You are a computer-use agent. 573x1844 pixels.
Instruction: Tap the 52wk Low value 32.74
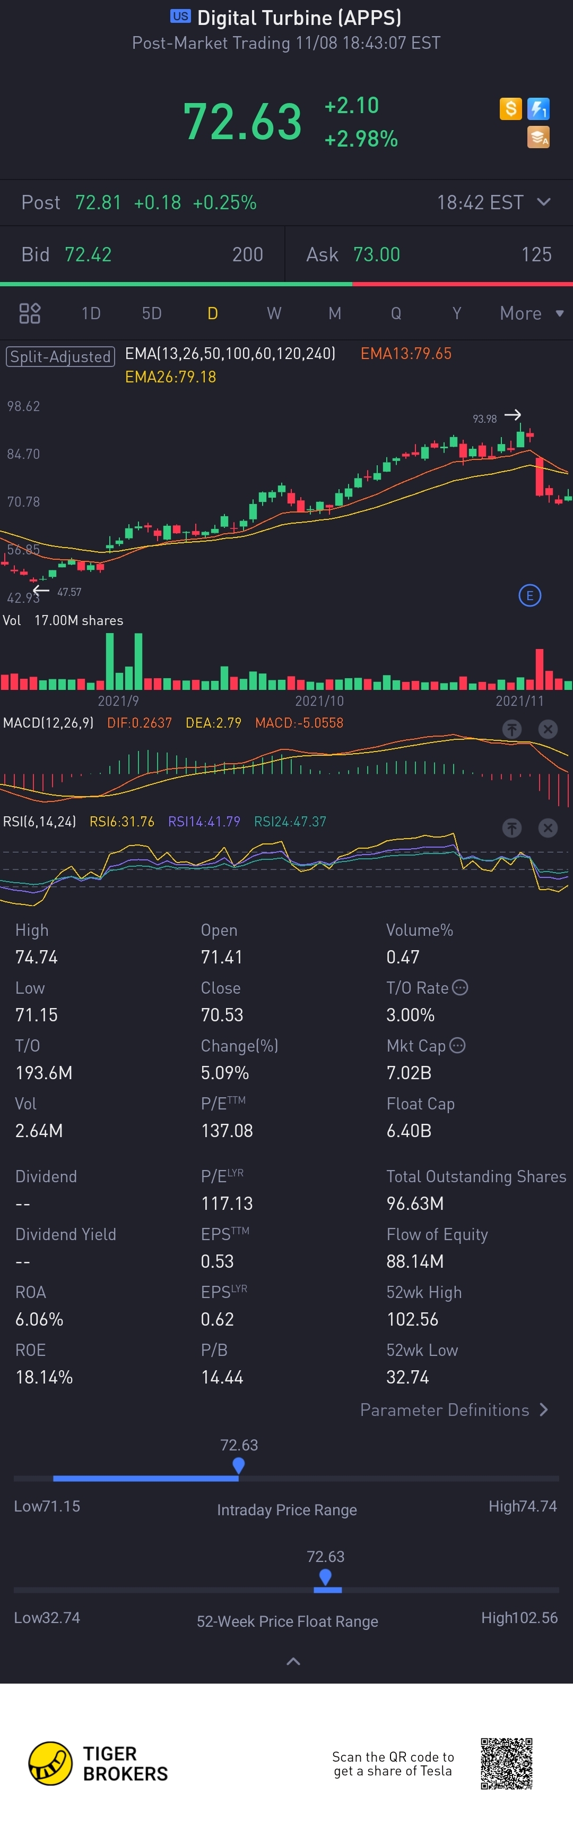click(407, 1377)
